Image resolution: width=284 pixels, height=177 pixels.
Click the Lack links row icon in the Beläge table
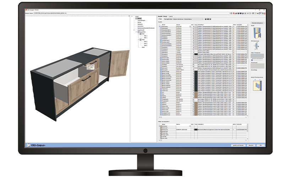[161, 137]
